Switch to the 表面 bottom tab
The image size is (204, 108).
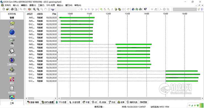click(102, 102)
